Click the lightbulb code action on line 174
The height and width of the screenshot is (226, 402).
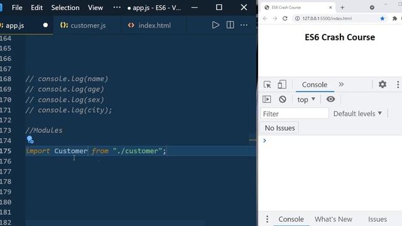pyautogui.click(x=30, y=139)
